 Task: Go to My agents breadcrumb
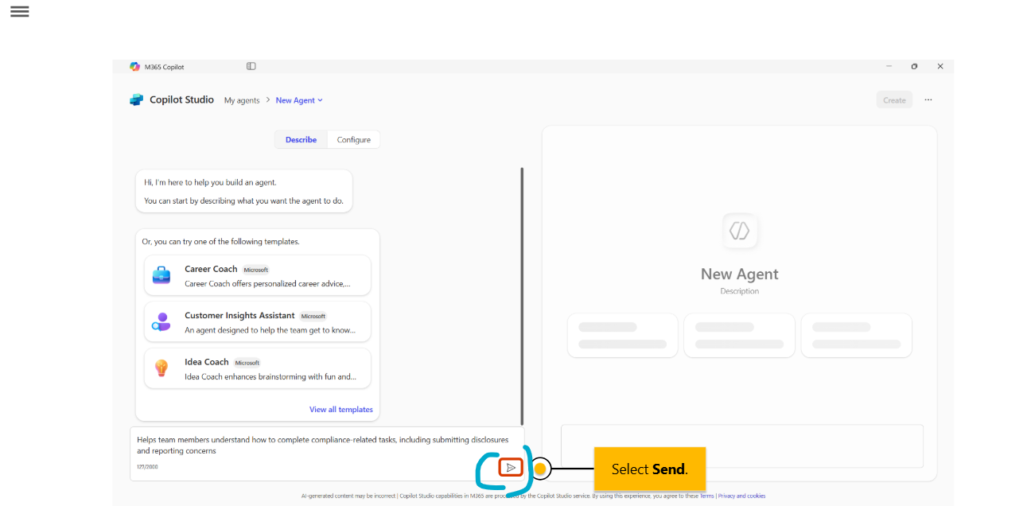pyautogui.click(x=242, y=100)
